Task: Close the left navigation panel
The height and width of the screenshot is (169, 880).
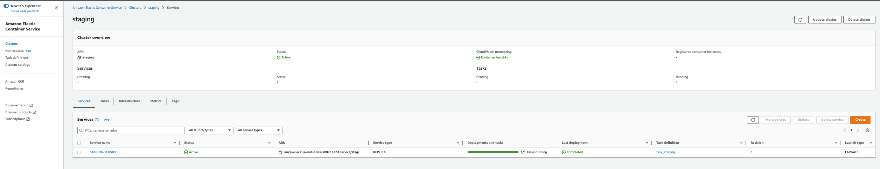Action: (x=56, y=8)
